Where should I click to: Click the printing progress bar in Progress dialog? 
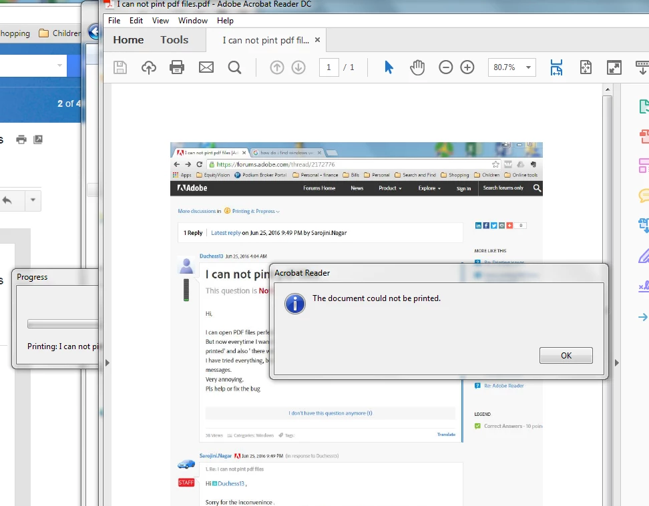point(63,324)
